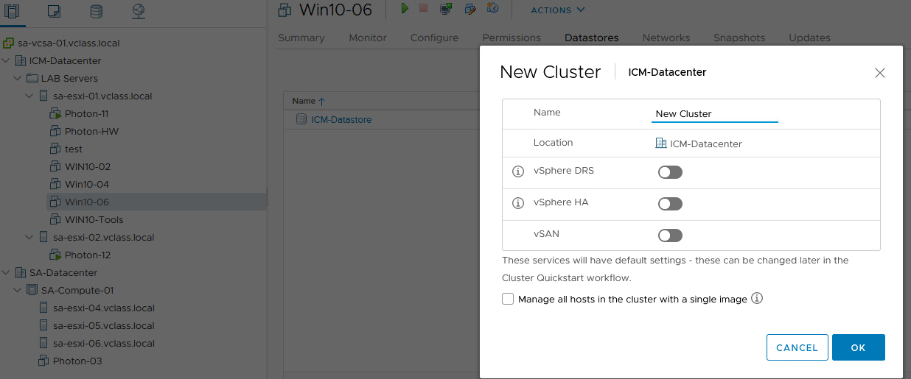
Task: Click the sa-esxi-01 host icon
Action: click(44, 96)
